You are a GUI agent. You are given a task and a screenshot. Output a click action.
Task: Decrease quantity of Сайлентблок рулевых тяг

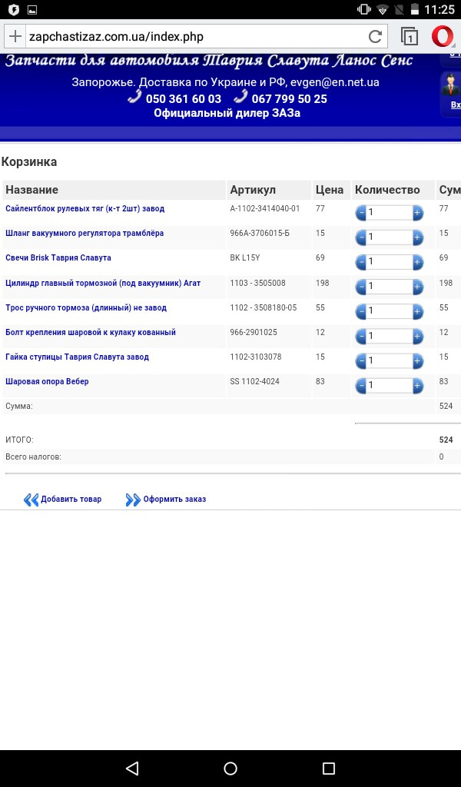point(360,213)
